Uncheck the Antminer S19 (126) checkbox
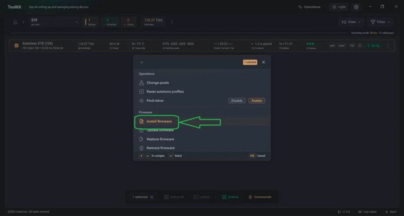Viewport: 404px width, 216px height. coord(17,46)
